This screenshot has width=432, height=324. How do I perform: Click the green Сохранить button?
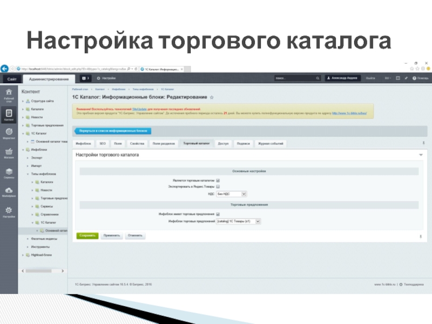tap(87, 235)
